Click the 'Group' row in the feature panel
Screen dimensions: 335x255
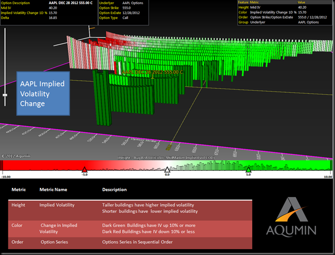[285, 22]
